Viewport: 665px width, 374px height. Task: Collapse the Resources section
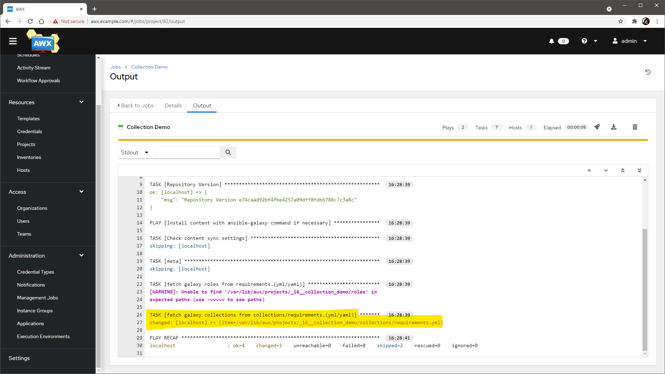click(x=81, y=102)
